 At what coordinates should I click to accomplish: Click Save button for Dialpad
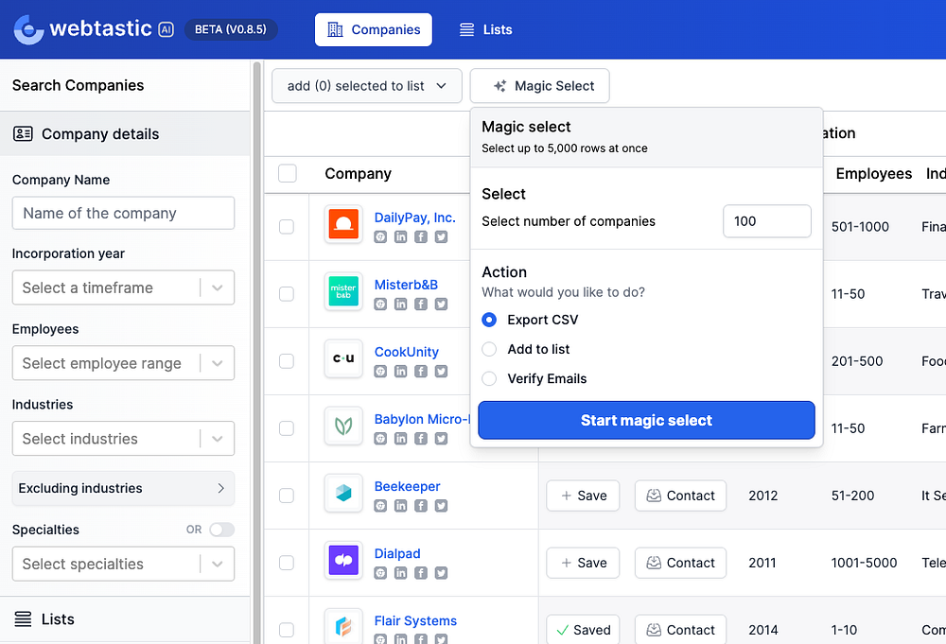tap(583, 563)
